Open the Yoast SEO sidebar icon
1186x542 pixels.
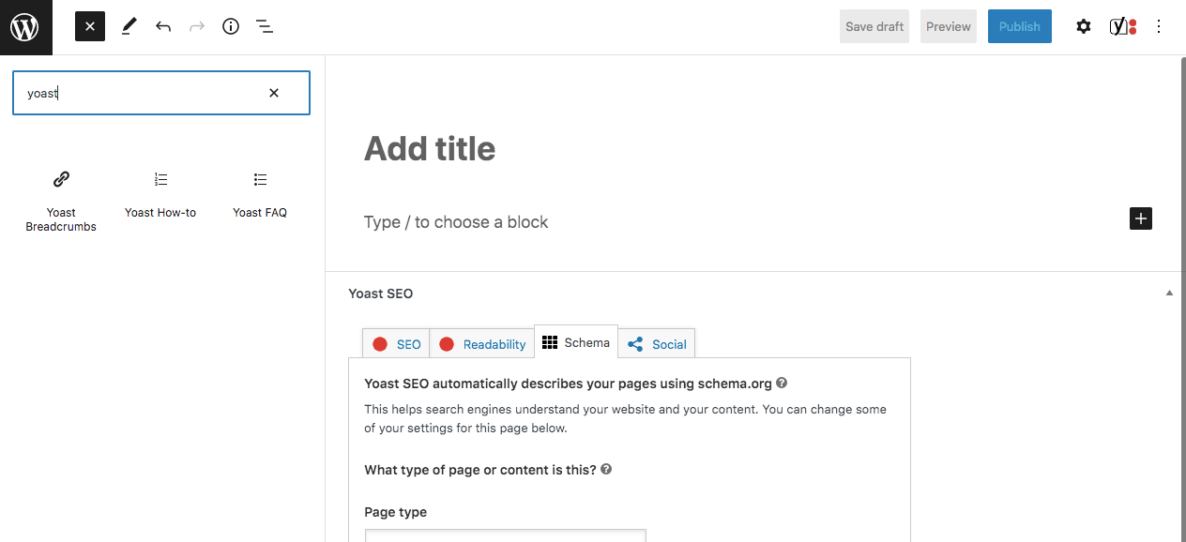coord(1122,27)
